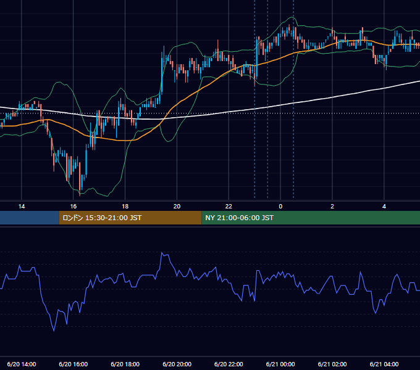This screenshot has height=370, width=420.
Task: Click the 16 hour axis label
Action: click(73, 207)
